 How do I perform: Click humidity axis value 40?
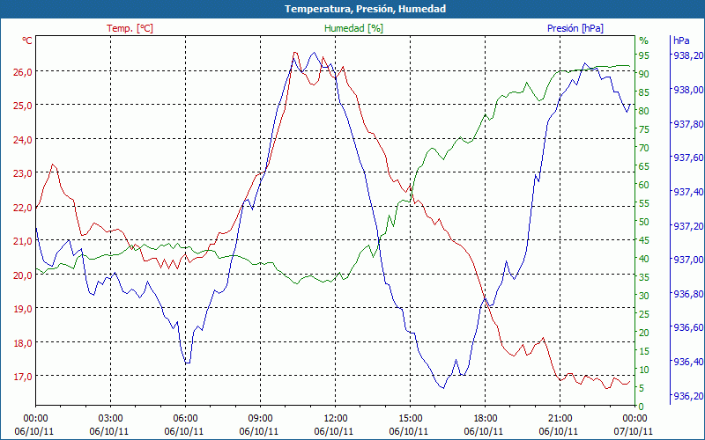click(x=644, y=259)
